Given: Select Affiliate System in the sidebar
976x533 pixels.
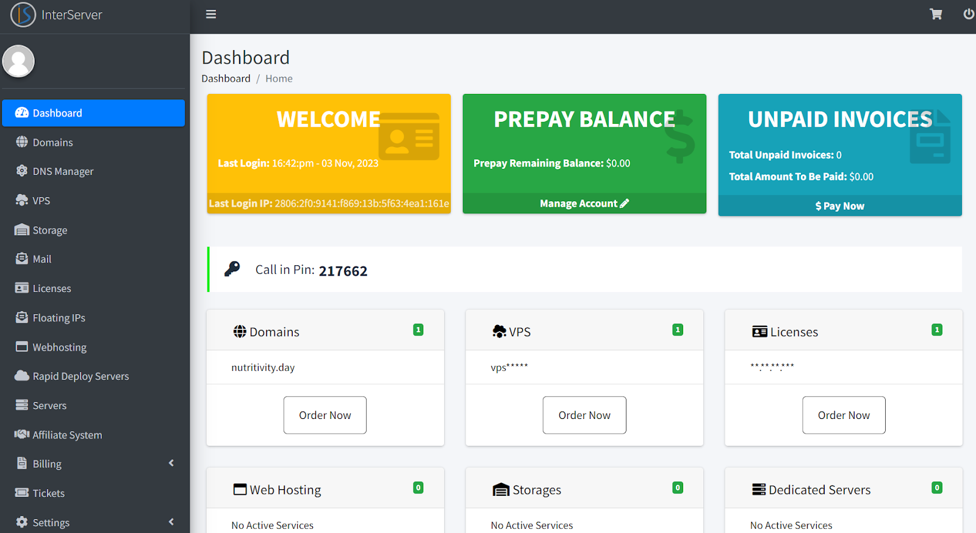Looking at the screenshot, I should point(93,435).
